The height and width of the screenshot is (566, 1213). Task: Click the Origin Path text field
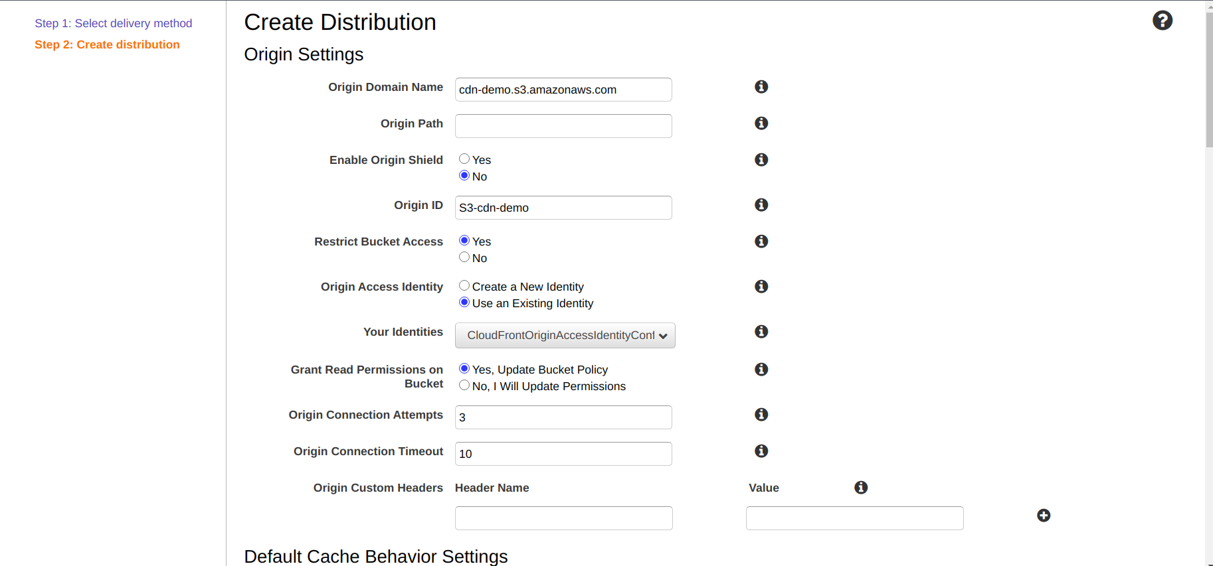[563, 126]
